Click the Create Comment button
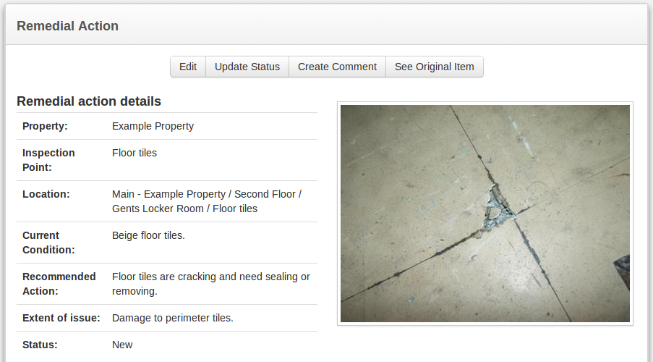Image resolution: width=653 pixels, height=362 pixels. [x=337, y=67]
